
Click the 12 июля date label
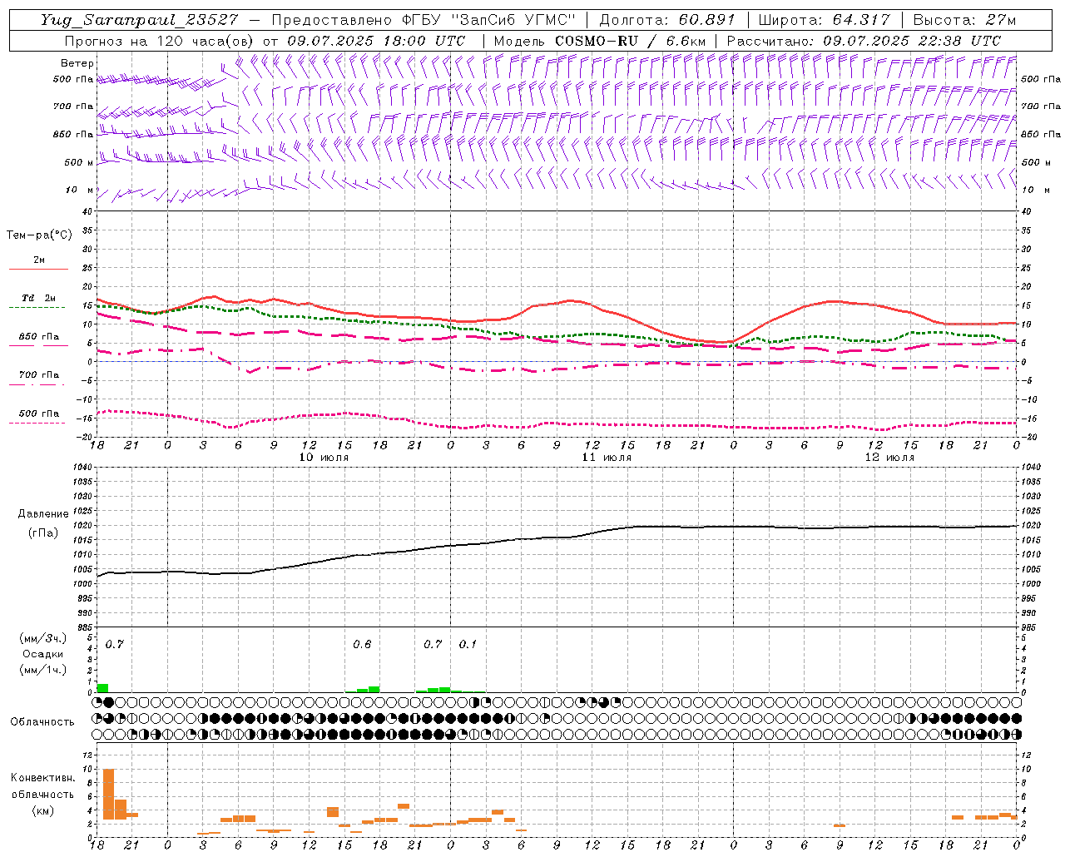889,458
